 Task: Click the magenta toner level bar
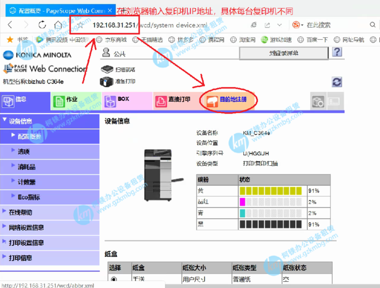(x=270, y=202)
